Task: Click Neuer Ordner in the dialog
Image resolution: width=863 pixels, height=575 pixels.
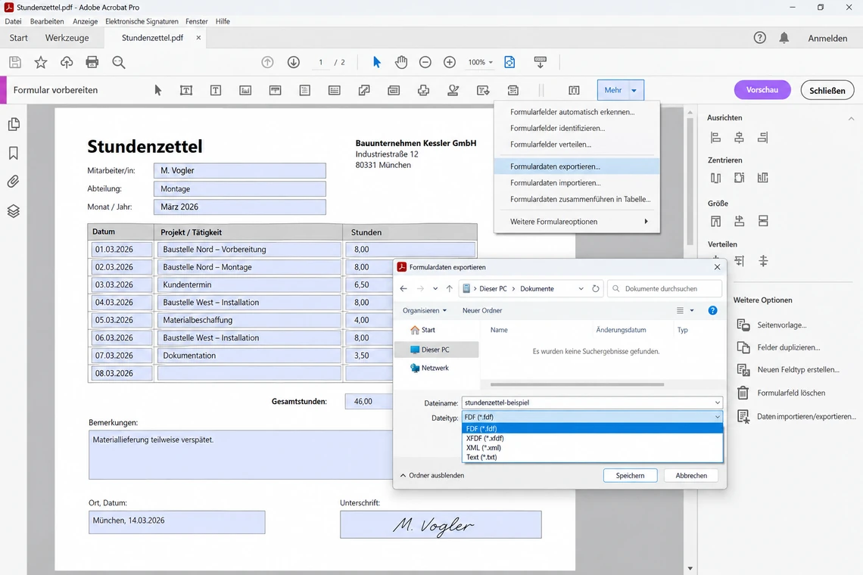Action: 482,310
